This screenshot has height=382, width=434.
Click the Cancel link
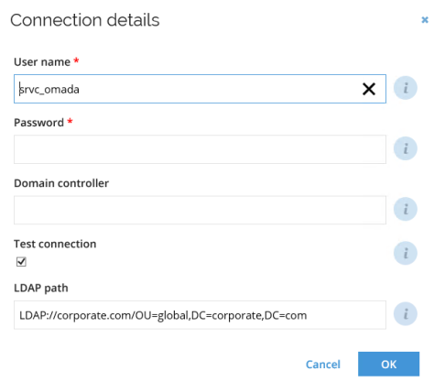tap(323, 365)
